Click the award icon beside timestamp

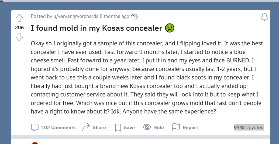coord(134,16)
